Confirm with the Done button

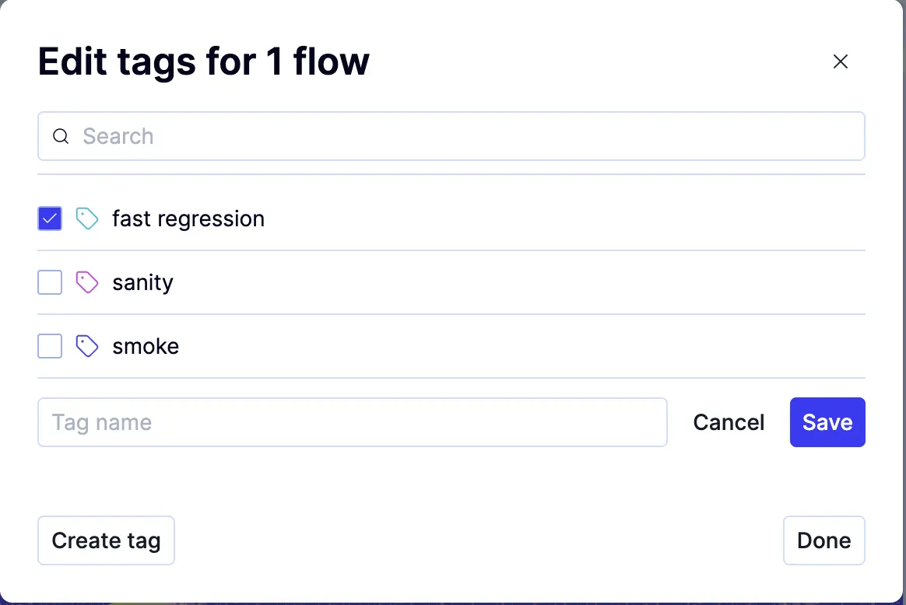point(823,540)
